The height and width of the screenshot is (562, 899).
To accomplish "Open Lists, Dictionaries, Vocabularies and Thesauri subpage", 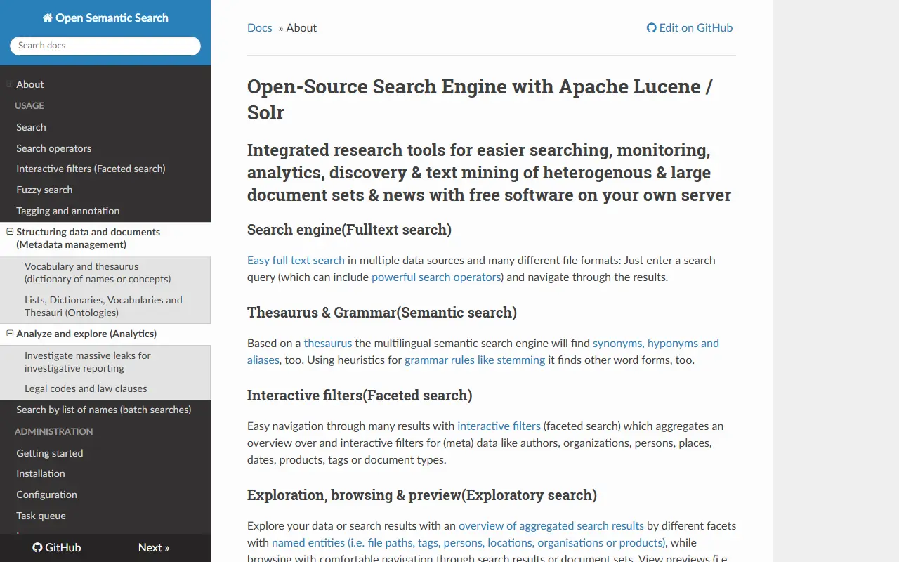I will point(103,306).
